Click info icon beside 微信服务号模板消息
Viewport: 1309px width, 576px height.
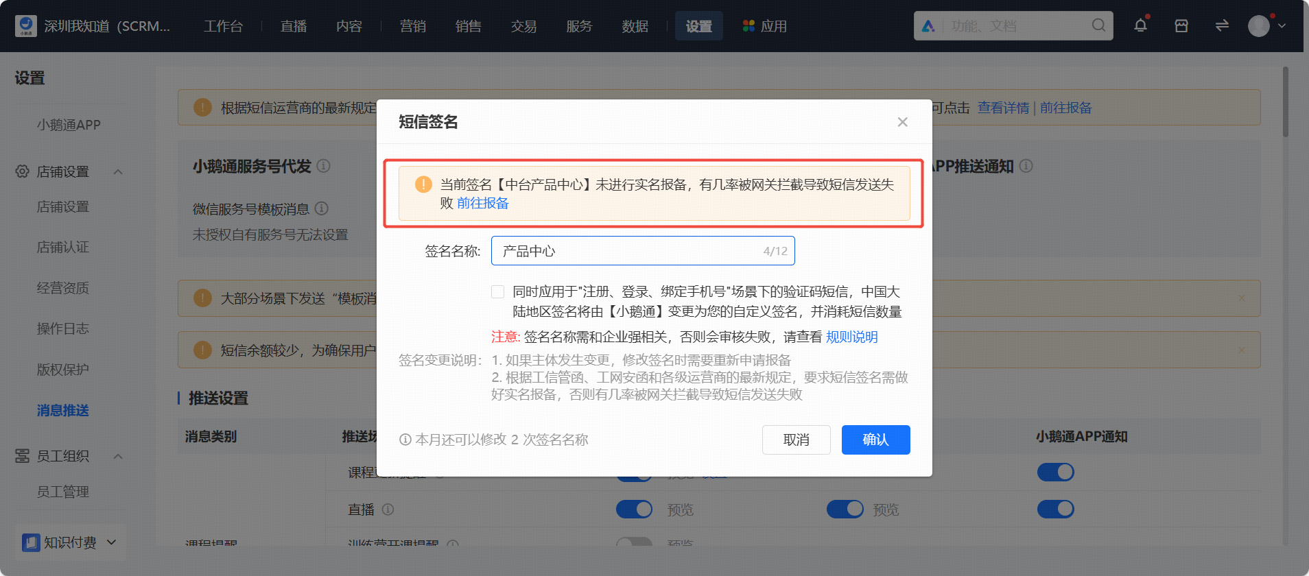point(321,208)
